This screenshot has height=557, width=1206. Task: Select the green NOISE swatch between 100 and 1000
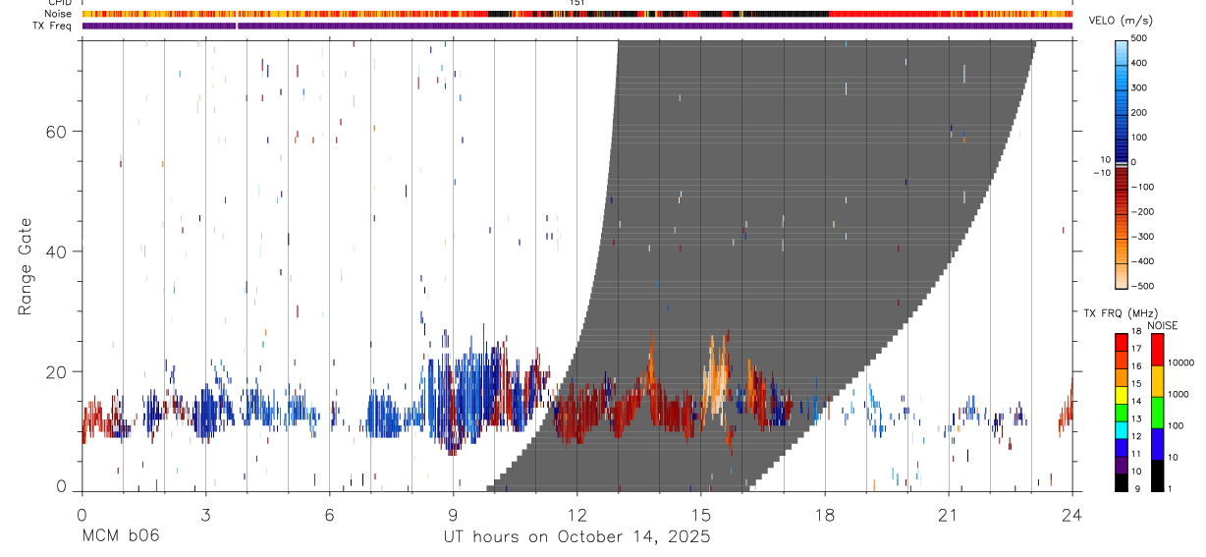click(x=1156, y=412)
